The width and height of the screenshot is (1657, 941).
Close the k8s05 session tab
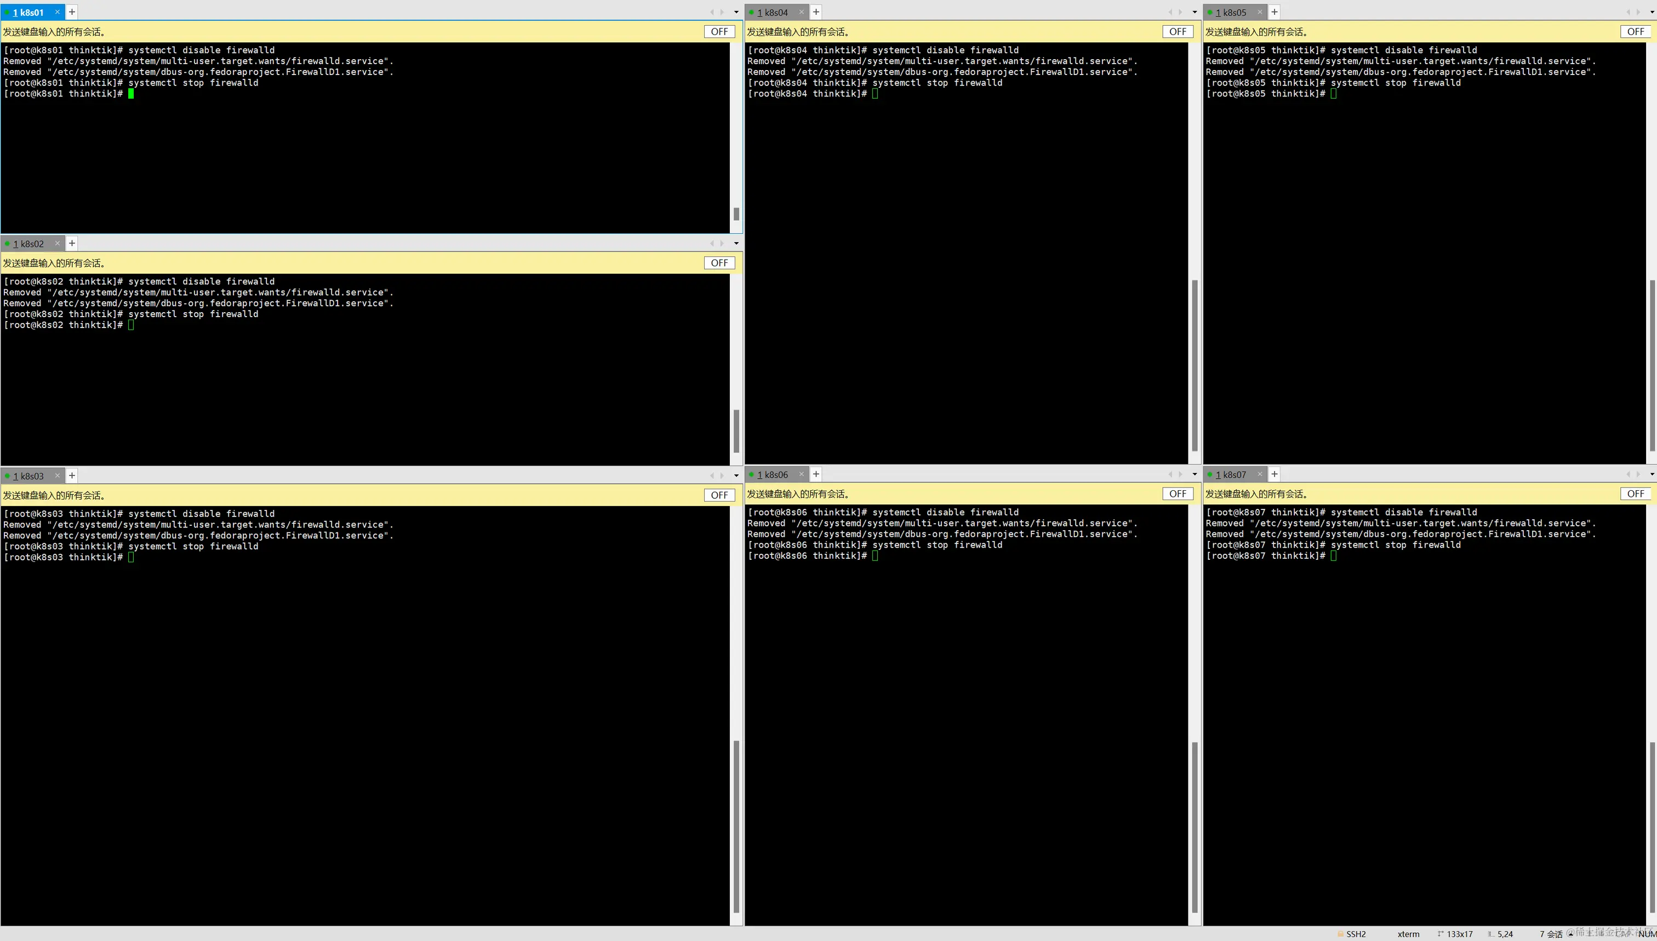(1259, 12)
